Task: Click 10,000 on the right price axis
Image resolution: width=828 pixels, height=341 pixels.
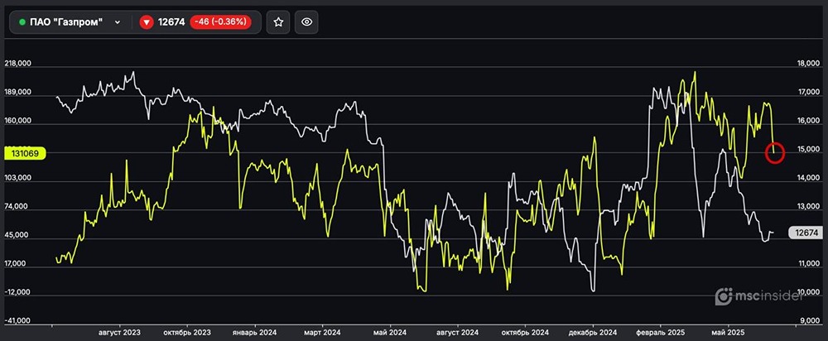Action: [808, 292]
